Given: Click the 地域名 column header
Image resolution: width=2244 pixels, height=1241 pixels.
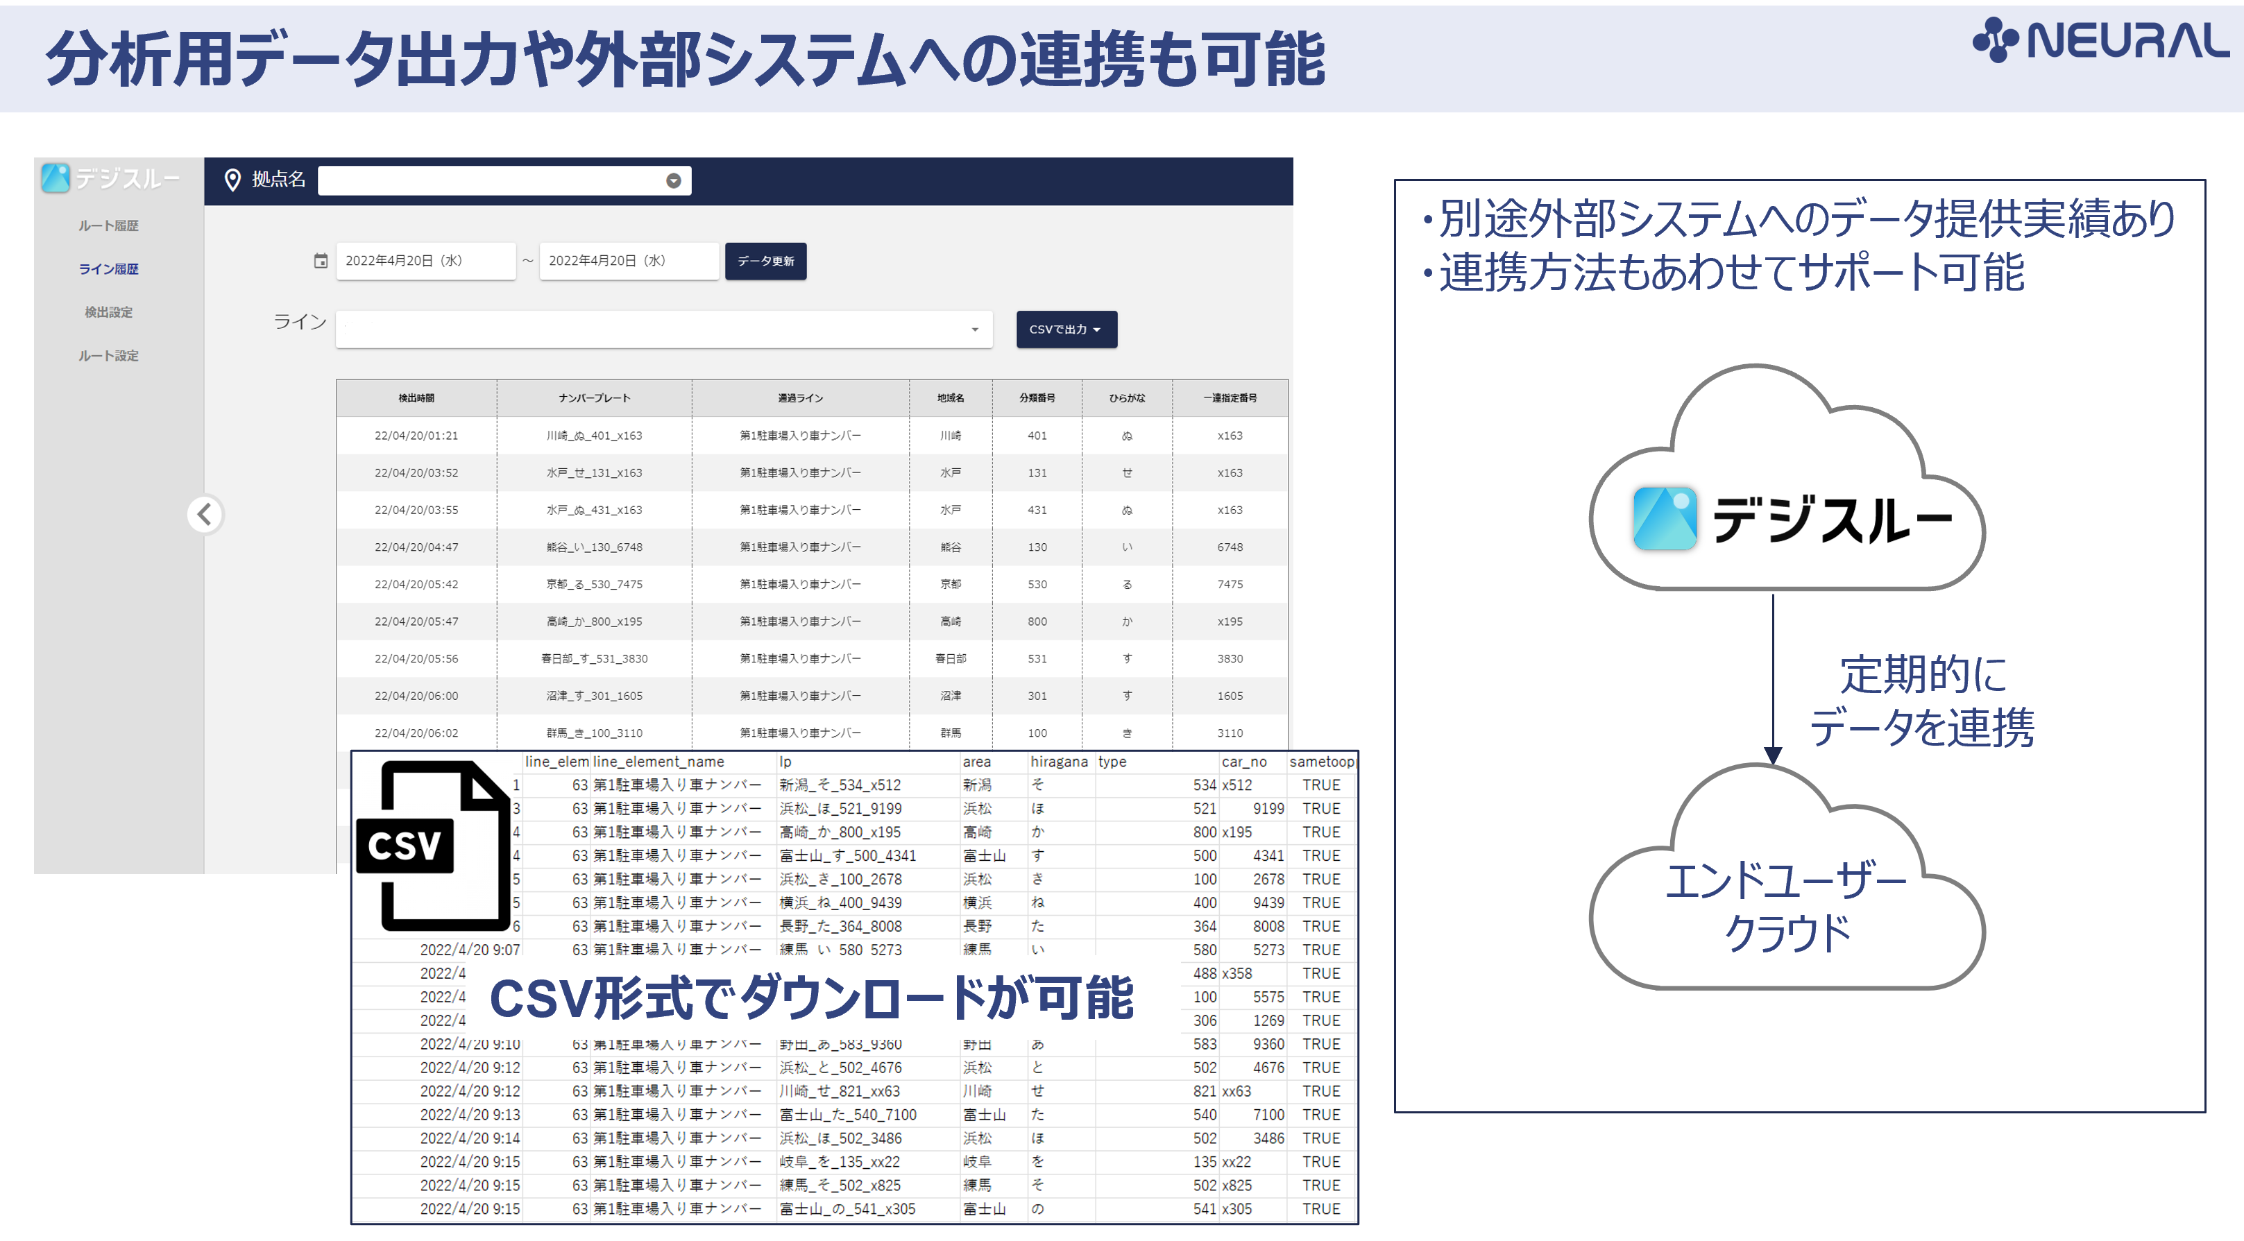Looking at the screenshot, I should [951, 398].
